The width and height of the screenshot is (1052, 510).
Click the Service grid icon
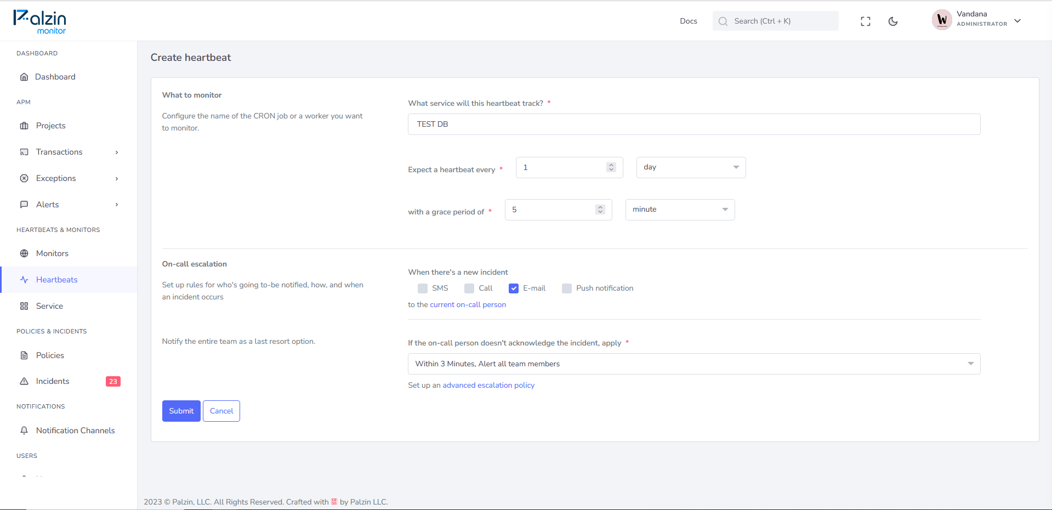pos(24,306)
